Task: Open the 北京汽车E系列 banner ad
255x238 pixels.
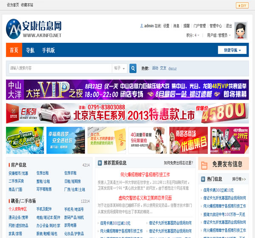Action: click(127, 113)
